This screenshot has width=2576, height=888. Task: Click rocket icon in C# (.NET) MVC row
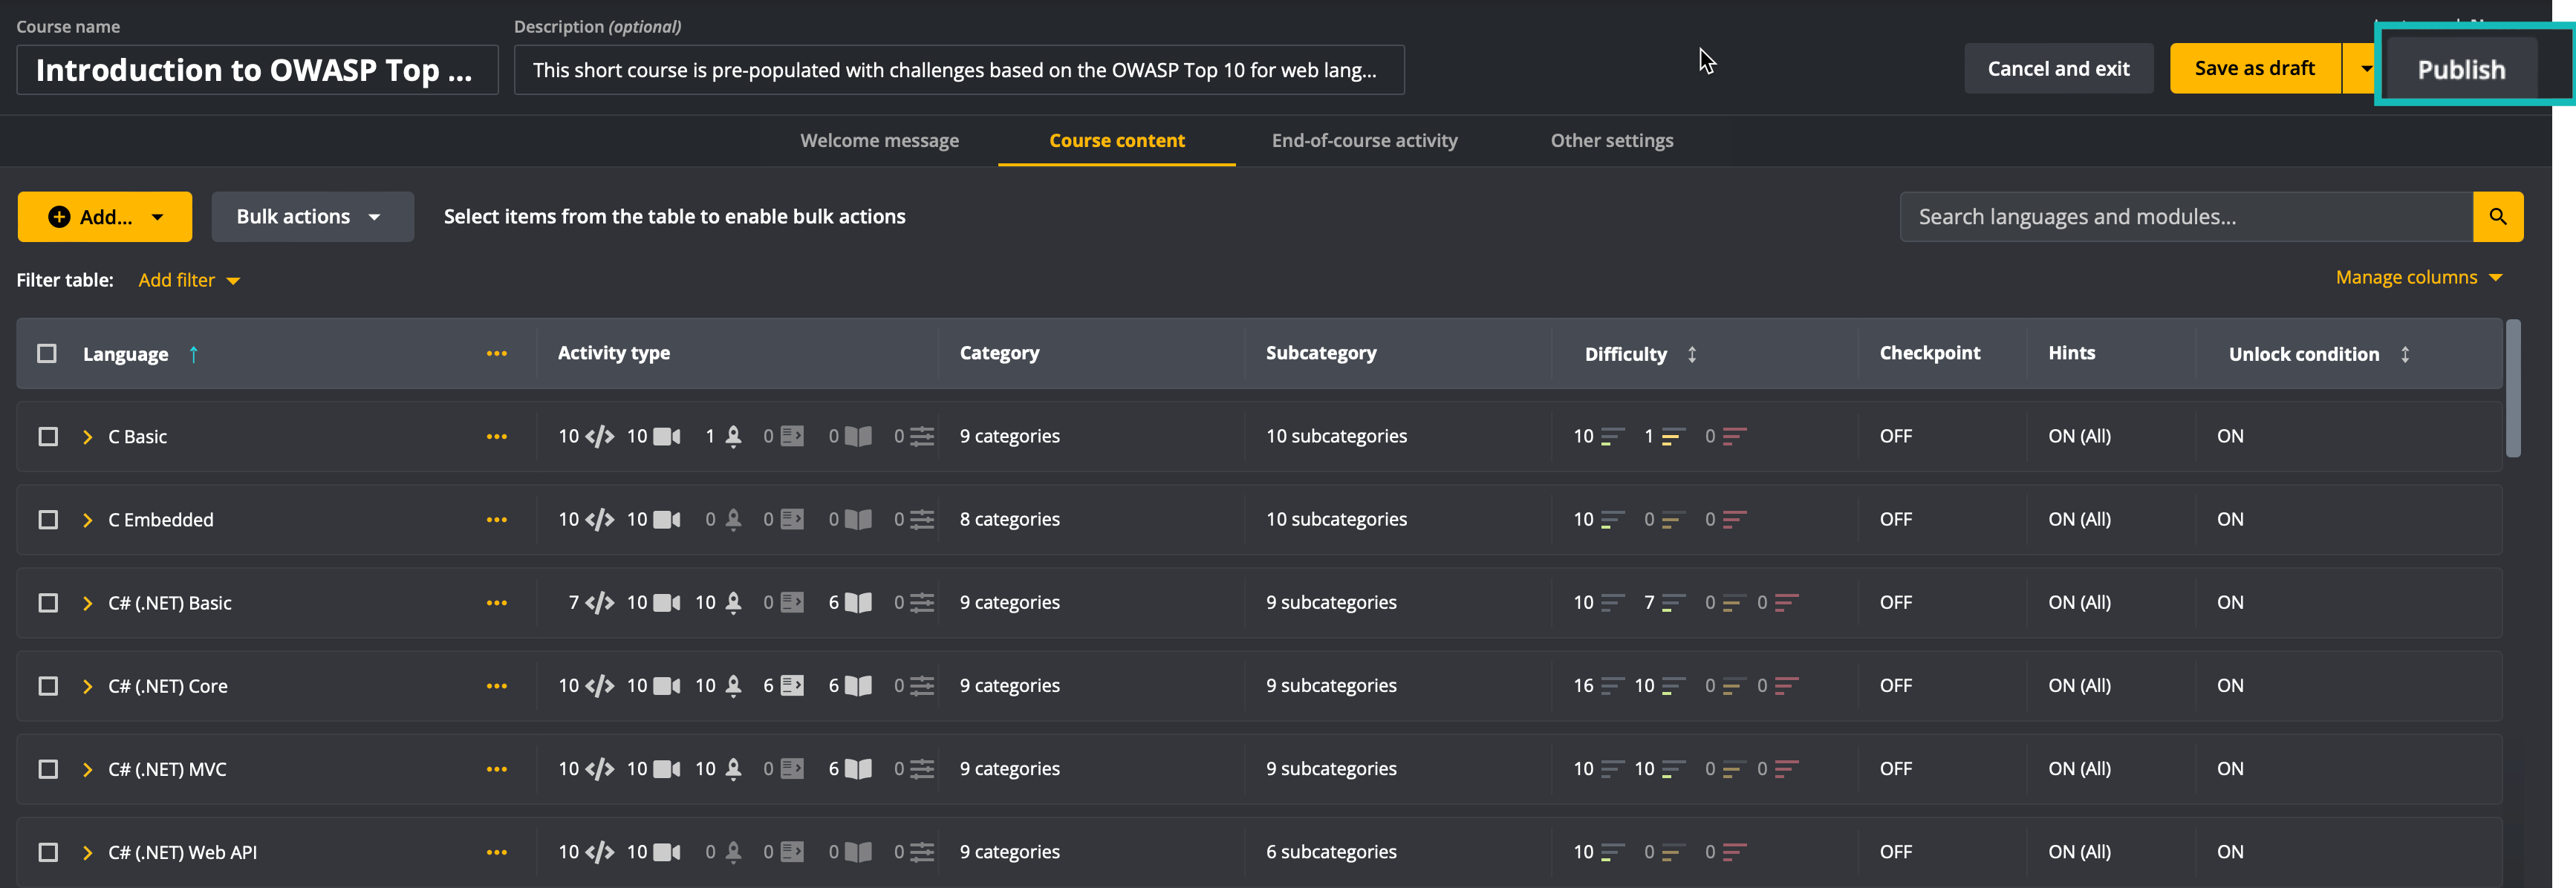click(x=733, y=768)
